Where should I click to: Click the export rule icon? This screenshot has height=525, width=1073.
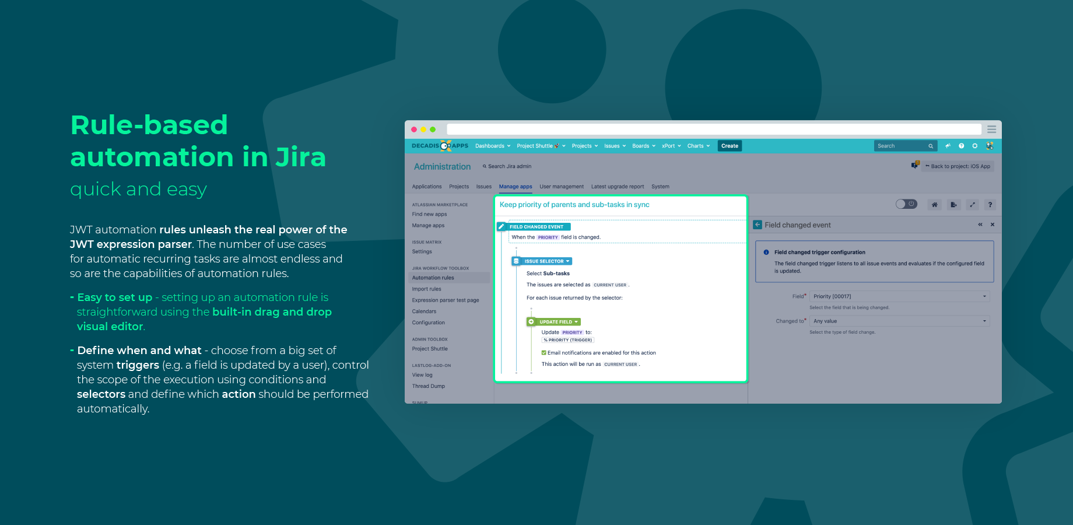[953, 205]
